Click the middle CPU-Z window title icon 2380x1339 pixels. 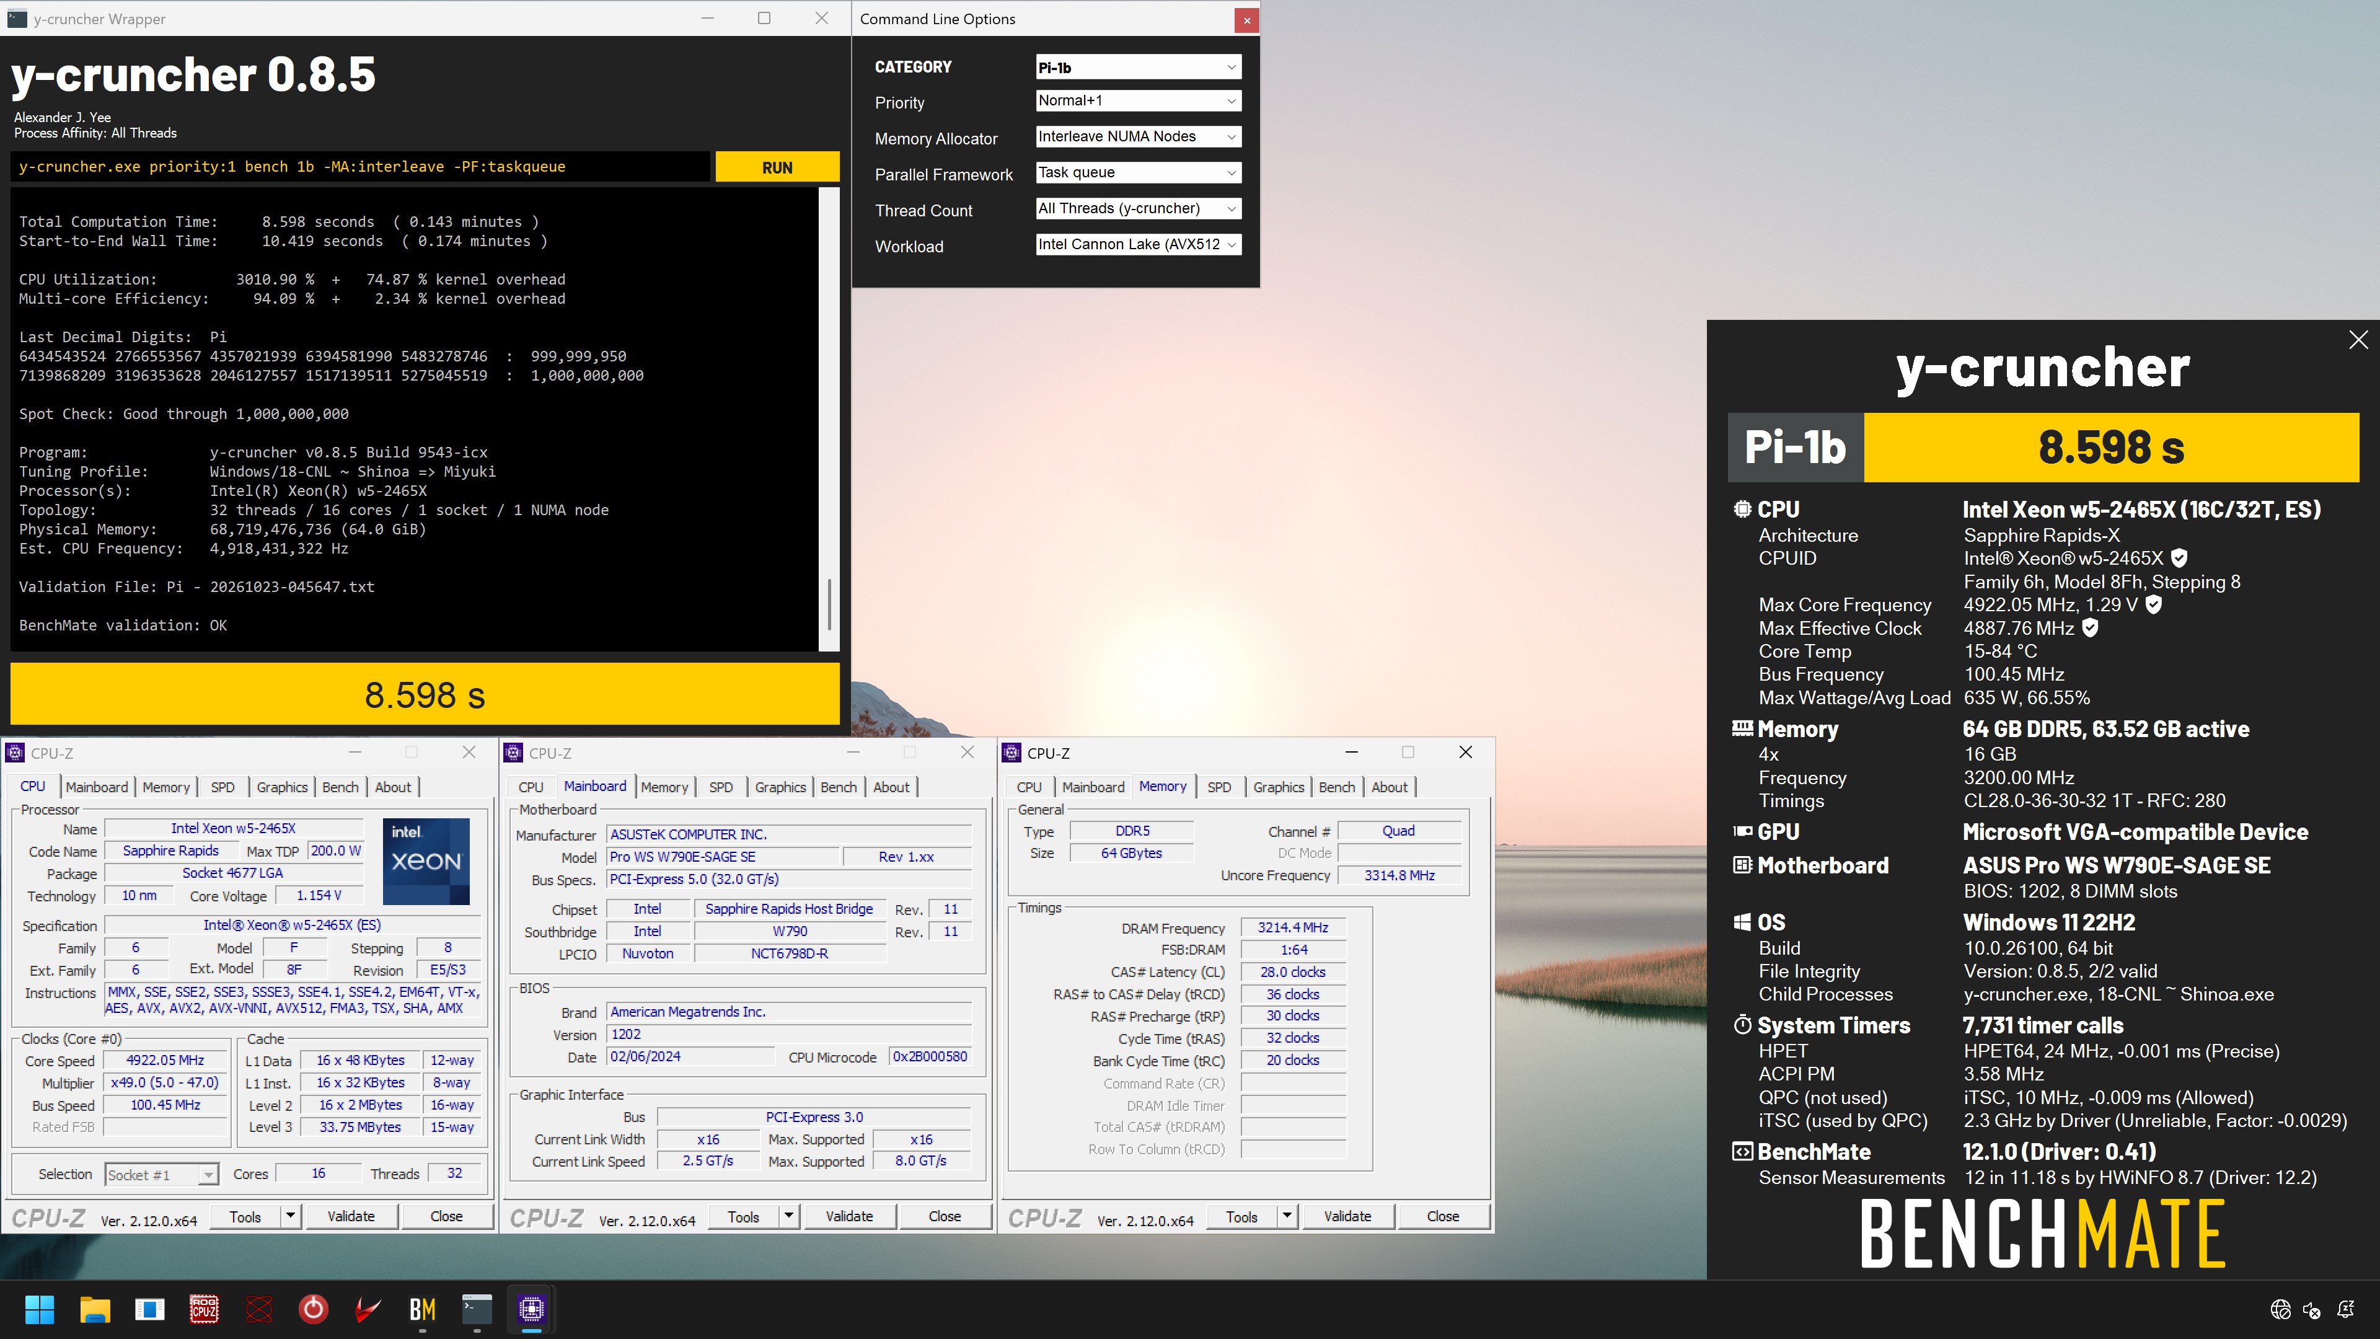point(514,752)
